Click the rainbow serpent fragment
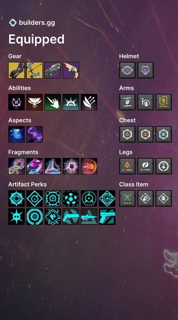The width and height of the screenshot is (178, 320). 16,166
